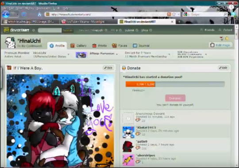Go to the Firefox home page icon
The width and height of the screenshot is (239, 168).
pyautogui.click(x=39, y=15)
